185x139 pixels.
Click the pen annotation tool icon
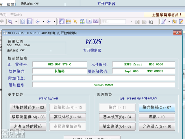tap(163, 21)
